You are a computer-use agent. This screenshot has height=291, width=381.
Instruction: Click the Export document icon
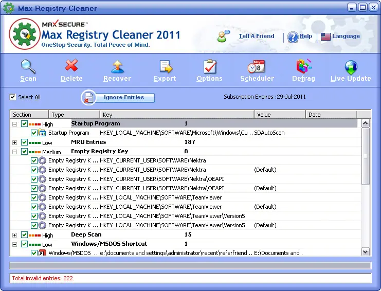[x=166, y=66]
